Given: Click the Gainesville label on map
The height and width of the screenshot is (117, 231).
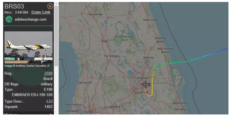Looking at the screenshot, I should (x=95, y=14).
